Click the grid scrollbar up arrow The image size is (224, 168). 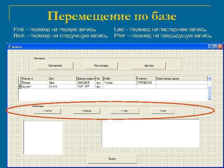(210, 78)
